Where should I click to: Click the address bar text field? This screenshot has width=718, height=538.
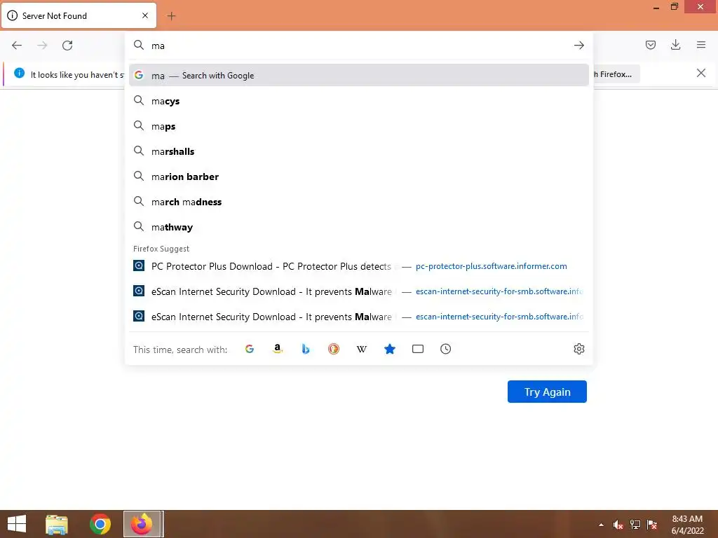360,46
